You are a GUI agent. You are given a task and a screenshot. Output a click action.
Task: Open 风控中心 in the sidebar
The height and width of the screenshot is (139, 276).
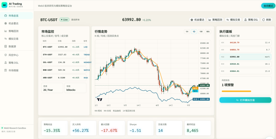click(16, 55)
